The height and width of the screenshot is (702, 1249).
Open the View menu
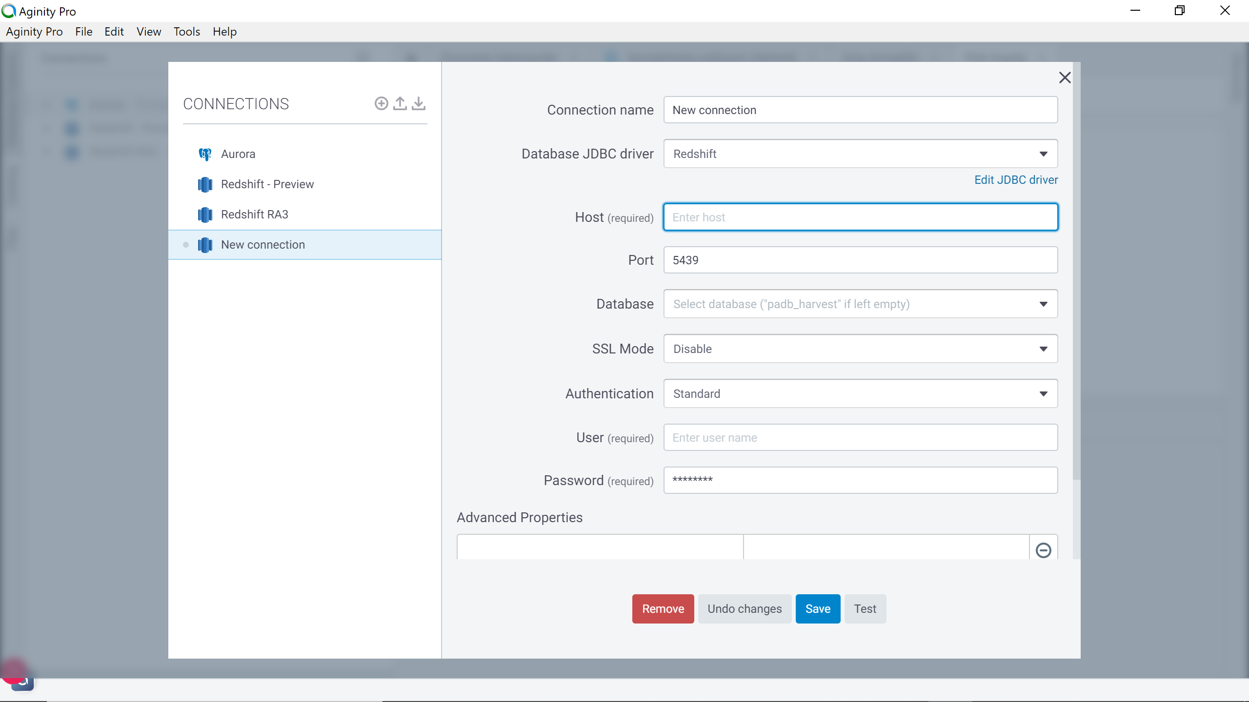click(149, 32)
